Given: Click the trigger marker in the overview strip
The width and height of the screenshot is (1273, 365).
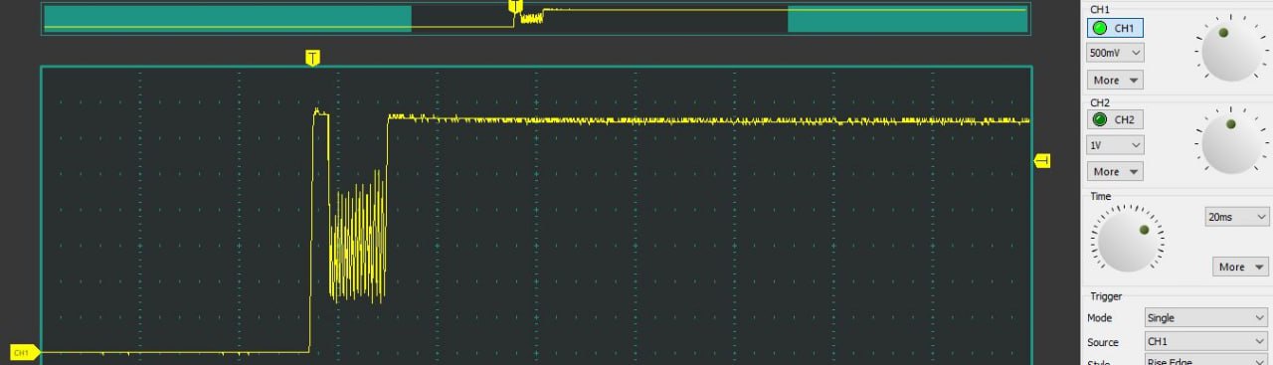Looking at the screenshot, I should click(515, 7).
